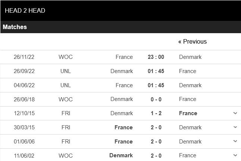241x161 pixels.
Task: Expand the 12/10/15 Denmark vs France match
Action: click(x=235, y=113)
